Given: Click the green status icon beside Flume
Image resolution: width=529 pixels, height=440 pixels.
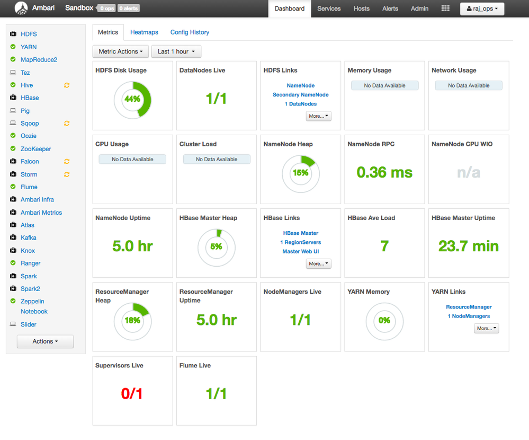Looking at the screenshot, I should tap(13, 187).
